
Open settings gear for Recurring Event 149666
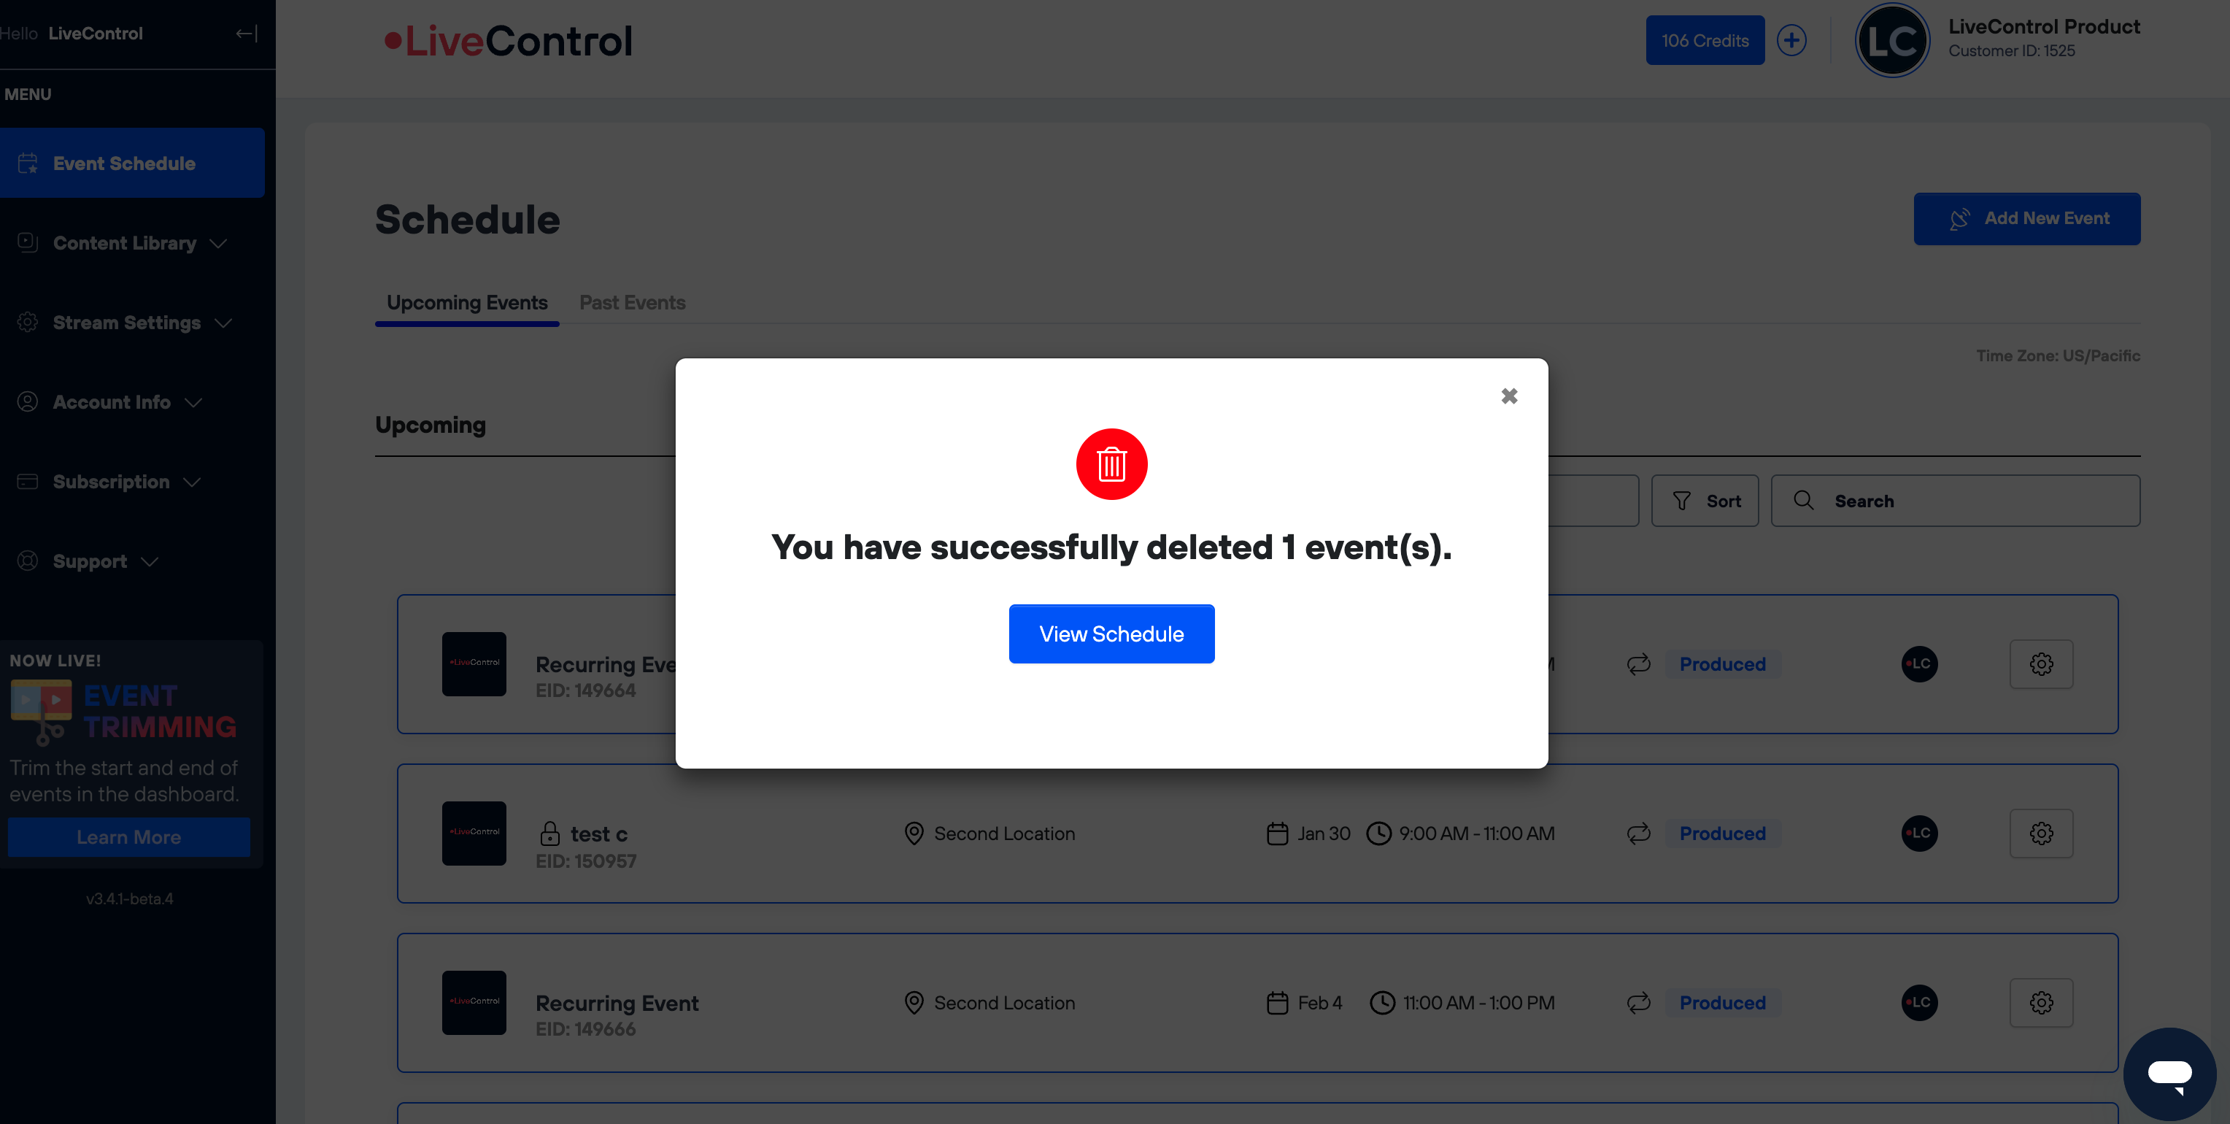(x=2040, y=1003)
